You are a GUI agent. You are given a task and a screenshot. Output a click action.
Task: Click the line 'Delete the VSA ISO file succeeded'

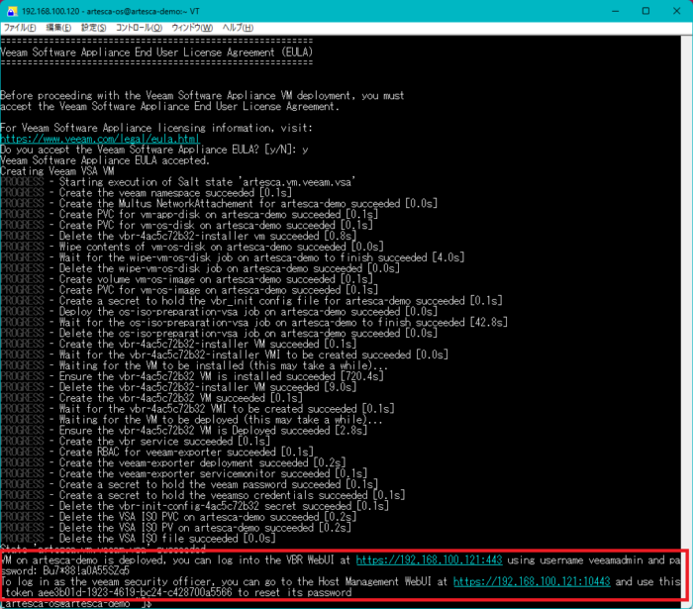pos(138,539)
